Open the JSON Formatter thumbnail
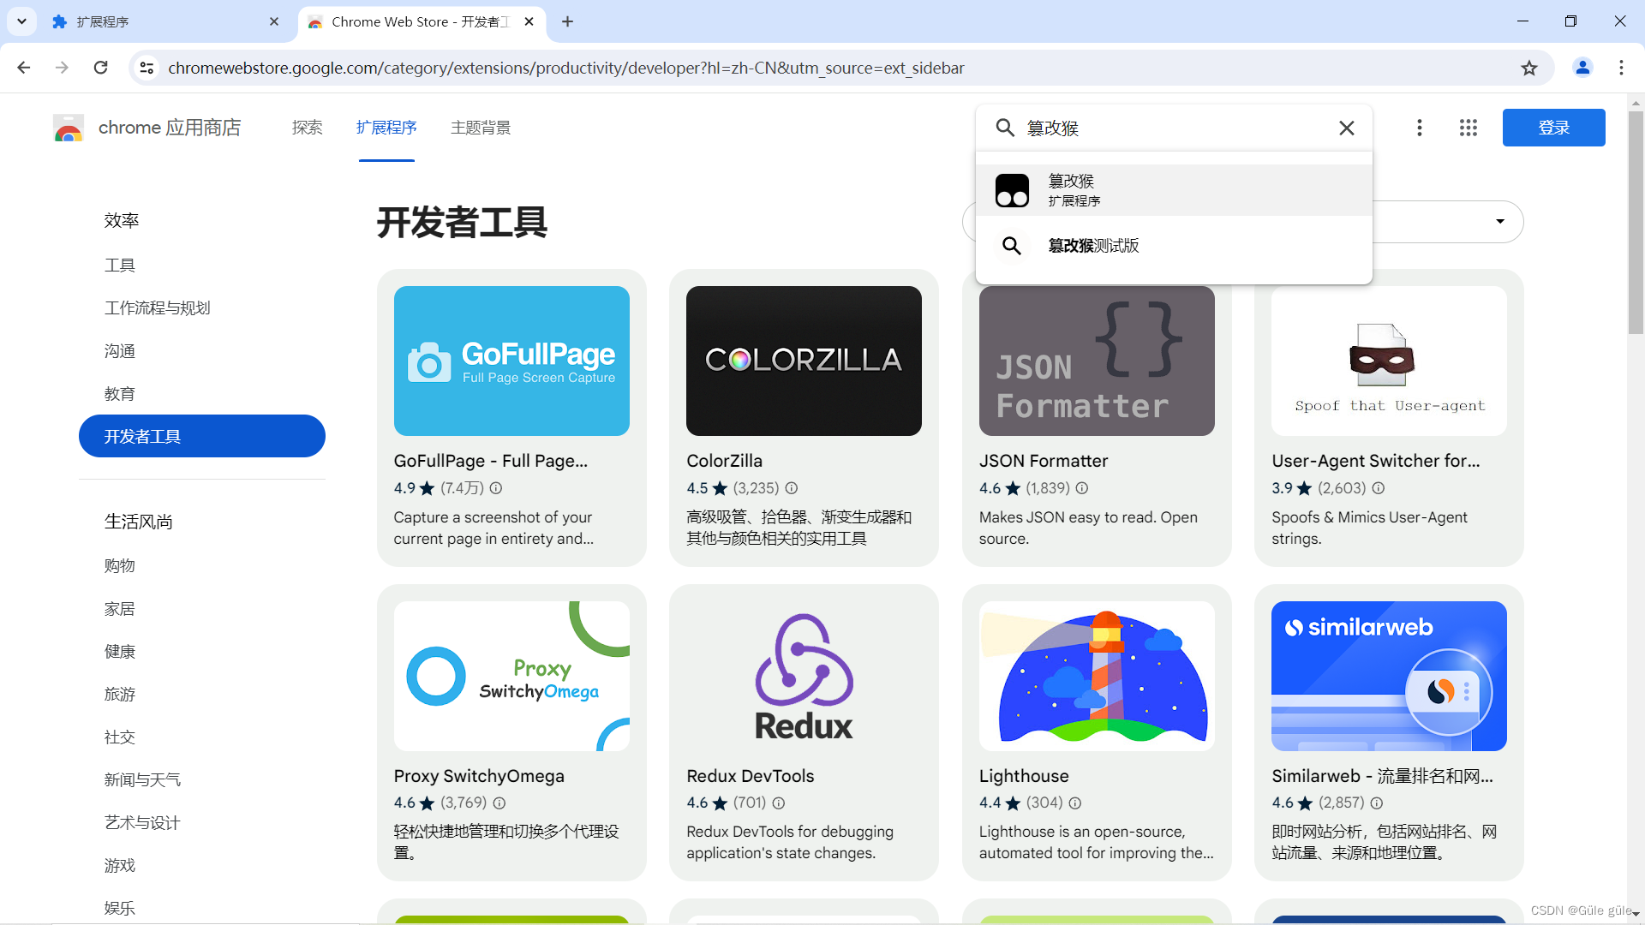 click(x=1097, y=361)
